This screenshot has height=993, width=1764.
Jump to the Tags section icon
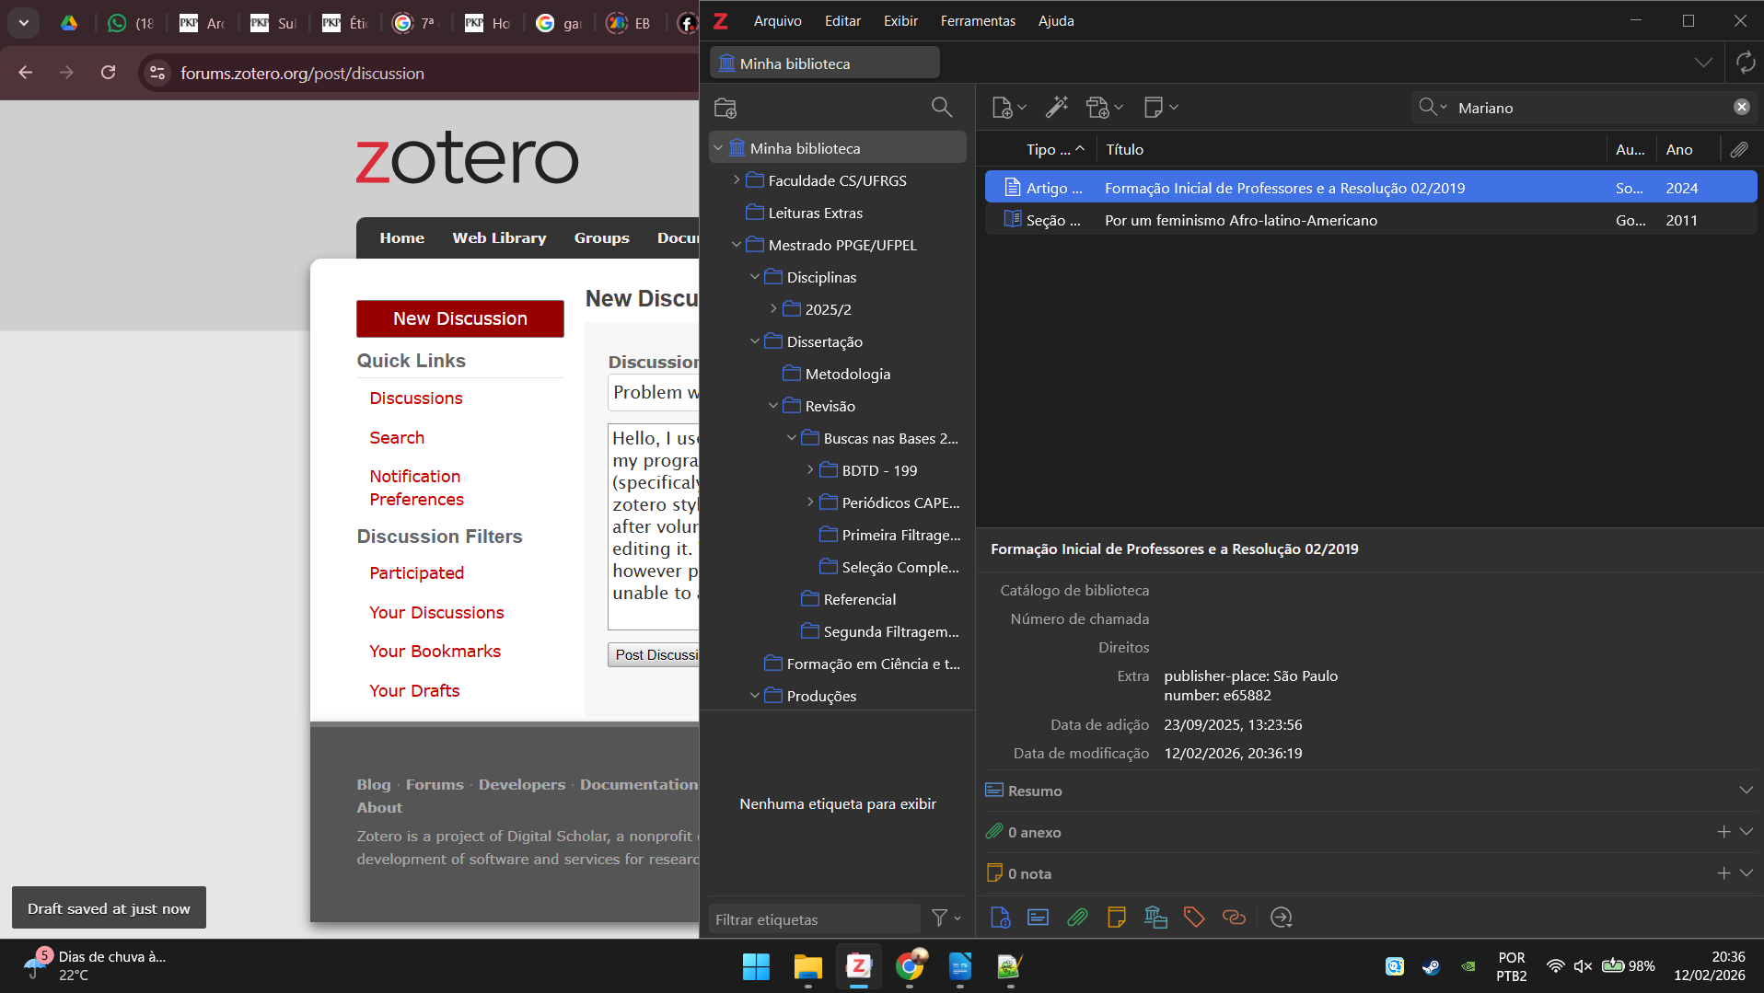[1194, 918]
